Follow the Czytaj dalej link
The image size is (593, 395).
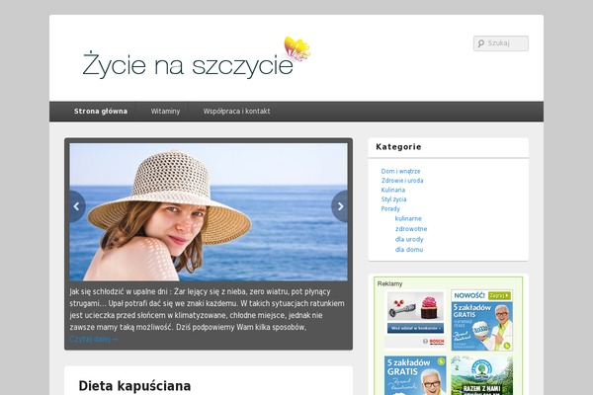tap(94, 339)
